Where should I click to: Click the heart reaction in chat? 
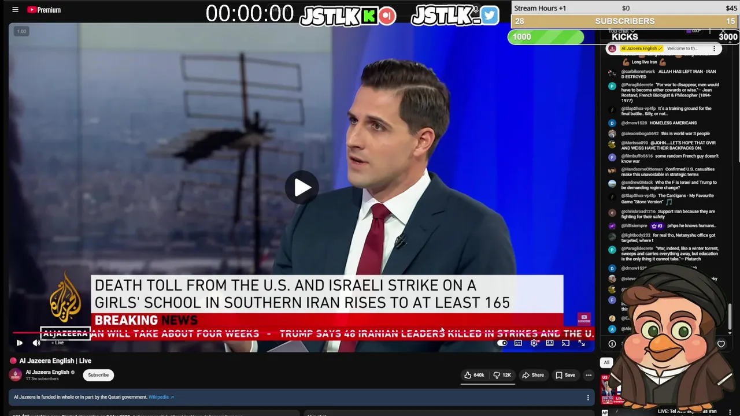click(721, 344)
